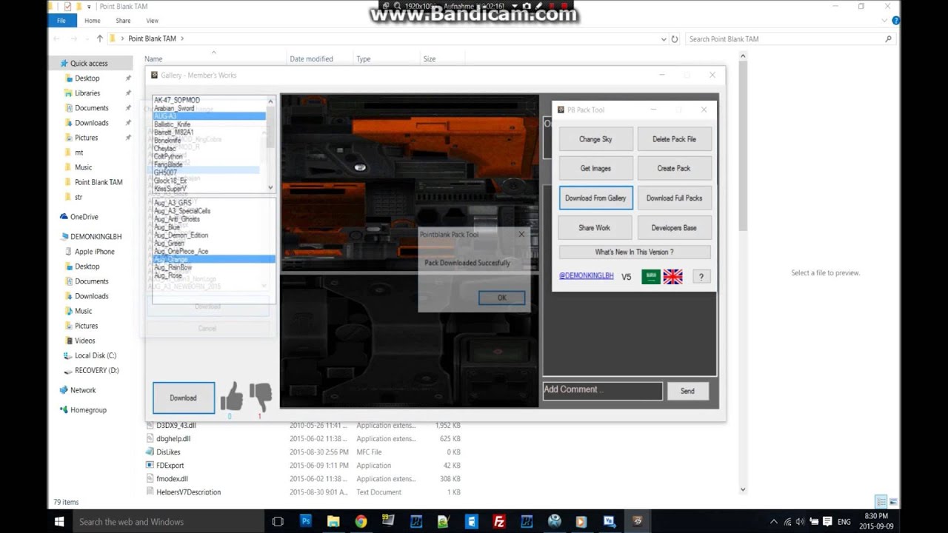Open the File tab in Explorer
This screenshot has width=948, height=533.
coord(61,21)
